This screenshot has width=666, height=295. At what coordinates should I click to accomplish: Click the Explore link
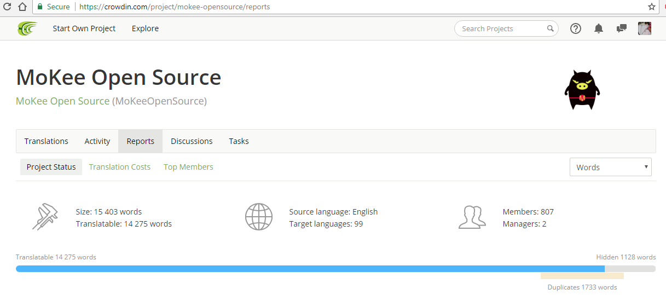[x=146, y=28]
